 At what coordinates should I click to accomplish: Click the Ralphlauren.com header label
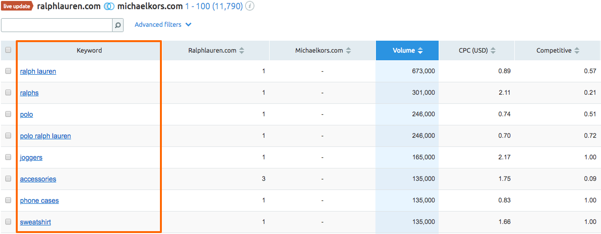[212, 50]
